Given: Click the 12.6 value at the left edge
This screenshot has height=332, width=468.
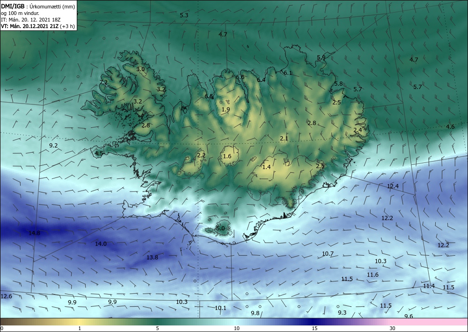Looking at the screenshot, I should pyautogui.click(x=6, y=296).
